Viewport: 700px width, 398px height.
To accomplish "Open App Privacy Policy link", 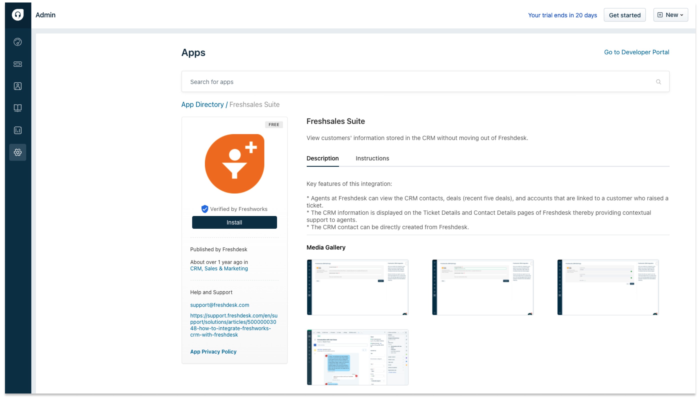I will [x=213, y=351].
